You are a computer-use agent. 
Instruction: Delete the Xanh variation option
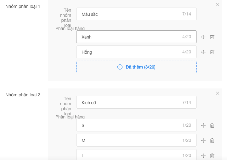212,37
